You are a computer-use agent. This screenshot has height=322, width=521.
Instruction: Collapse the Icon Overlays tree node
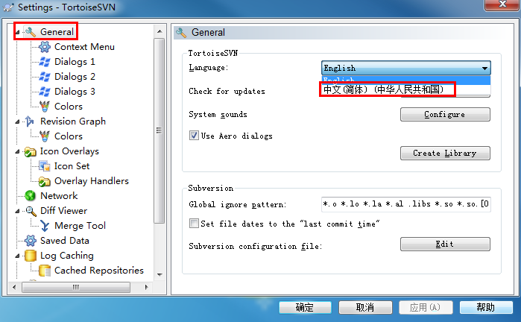pyautogui.click(x=17, y=152)
